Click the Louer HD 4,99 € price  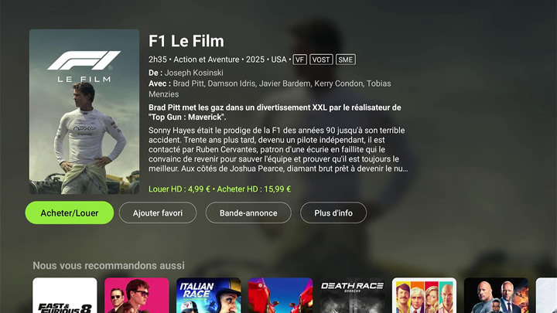179,189
